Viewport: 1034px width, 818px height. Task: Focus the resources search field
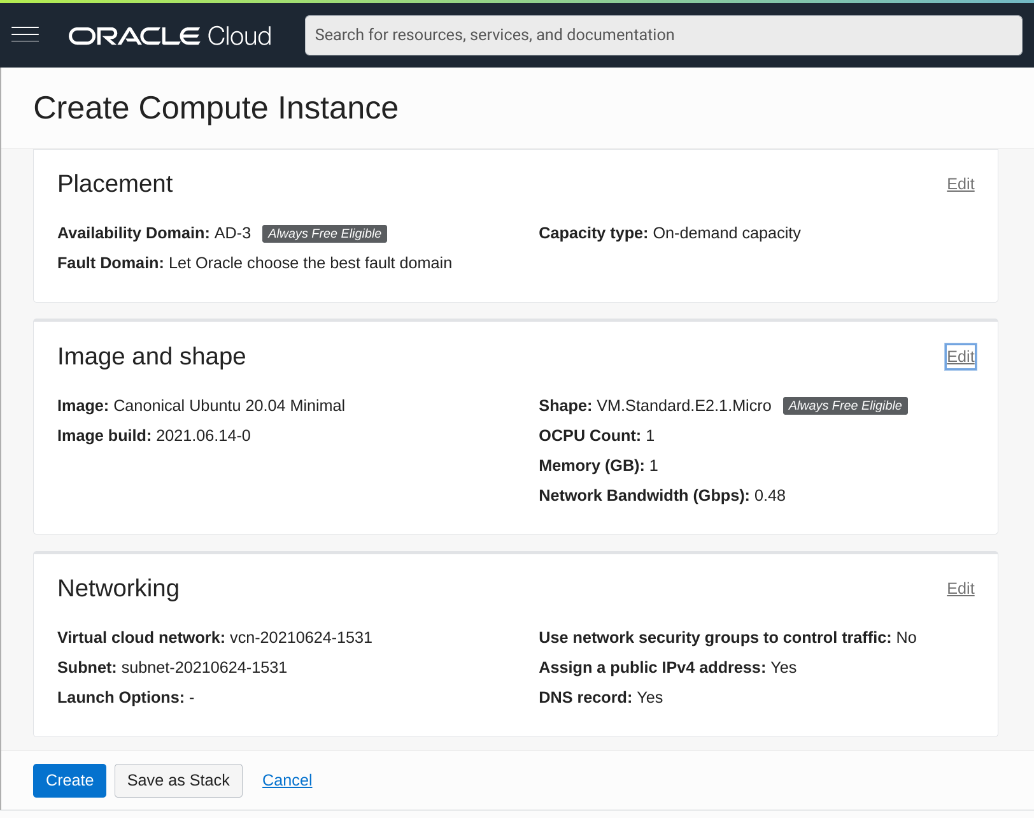tap(663, 35)
